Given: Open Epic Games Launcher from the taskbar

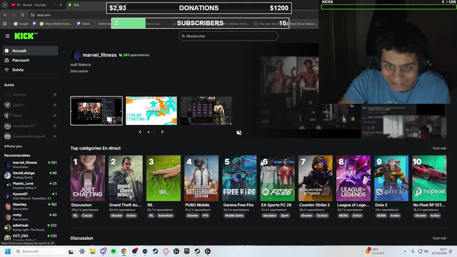Looking at the screenshot, I should (187, 251).
